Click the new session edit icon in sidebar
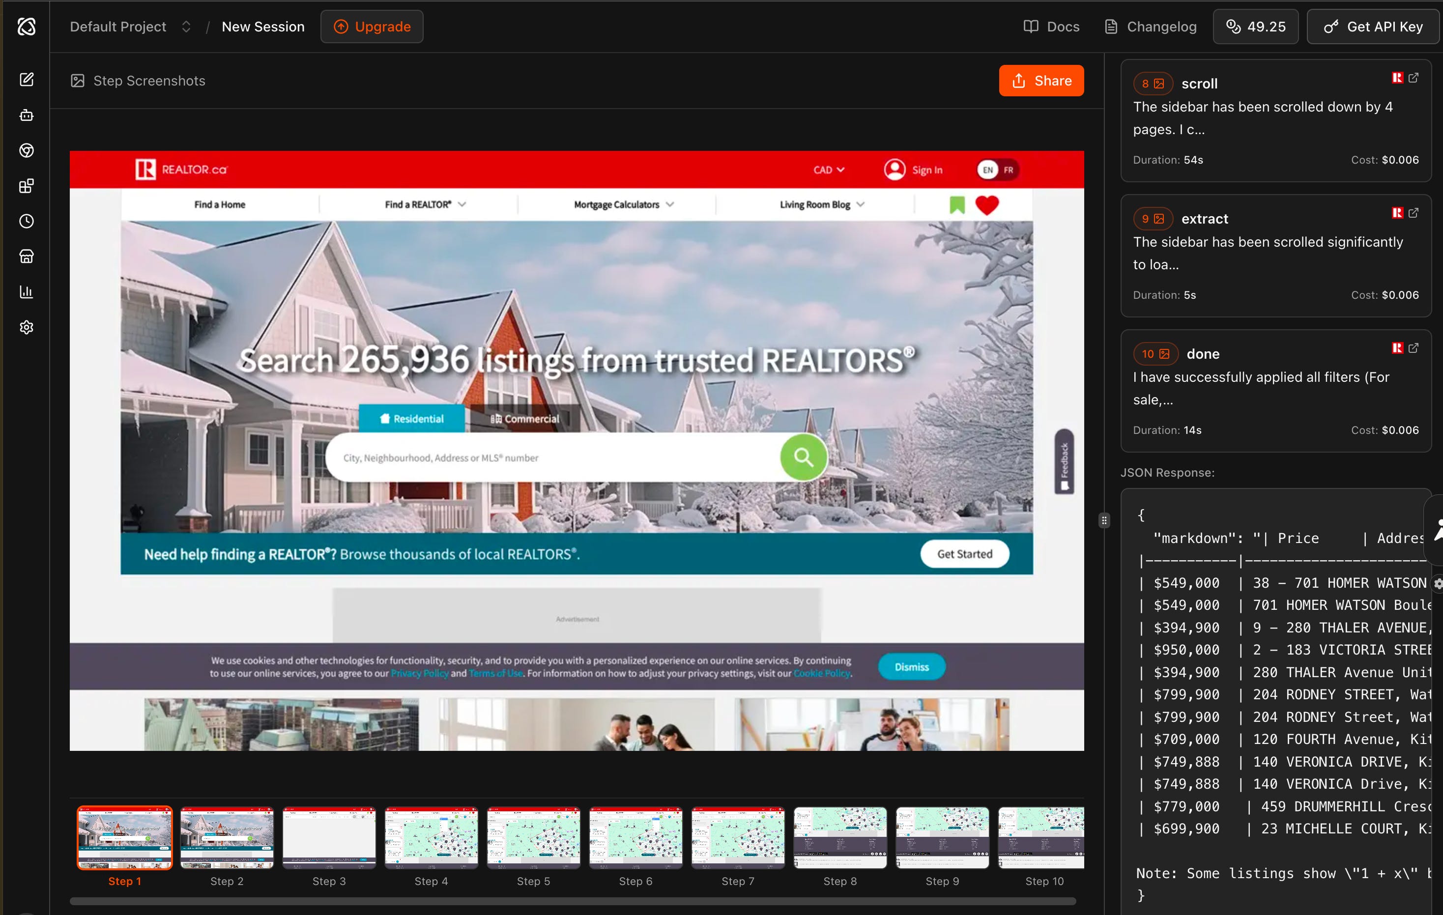 click(27, 80)
